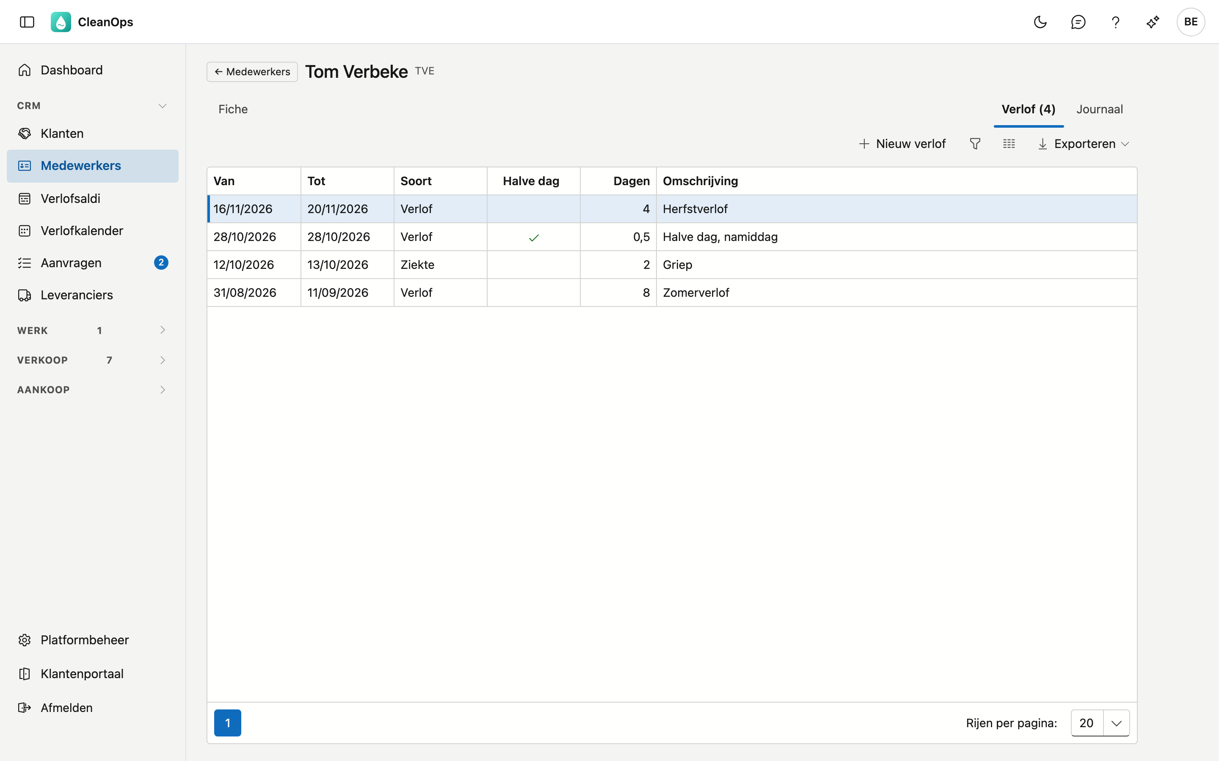
Task: Open Verlofkalender in the sidebar
Action: point(93,230)
